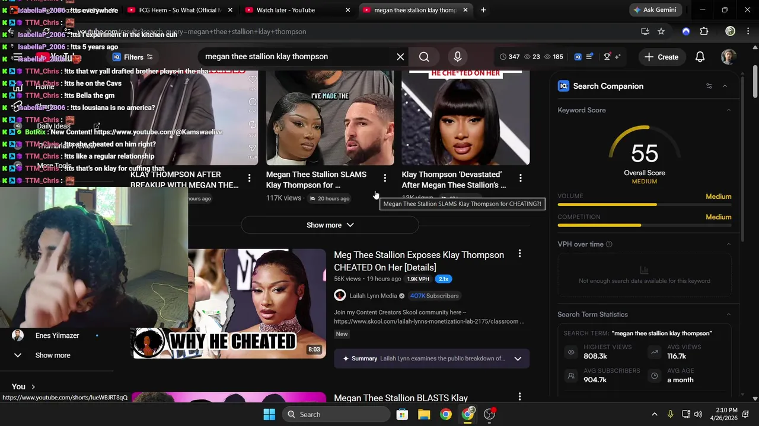Image resolution: width=759 pixels, height=426 pixels.
Task: Click the taskbar microphone tray icon
Action: [x=670, y=414]
